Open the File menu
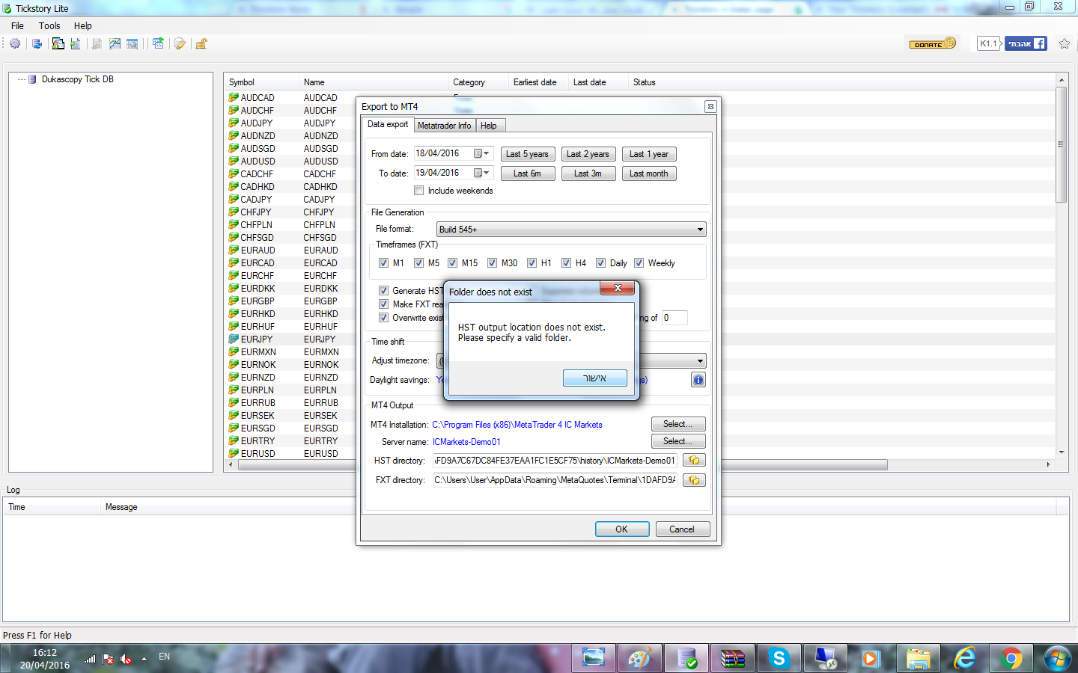Screen dimensions: 1078x673 (17, 25)
